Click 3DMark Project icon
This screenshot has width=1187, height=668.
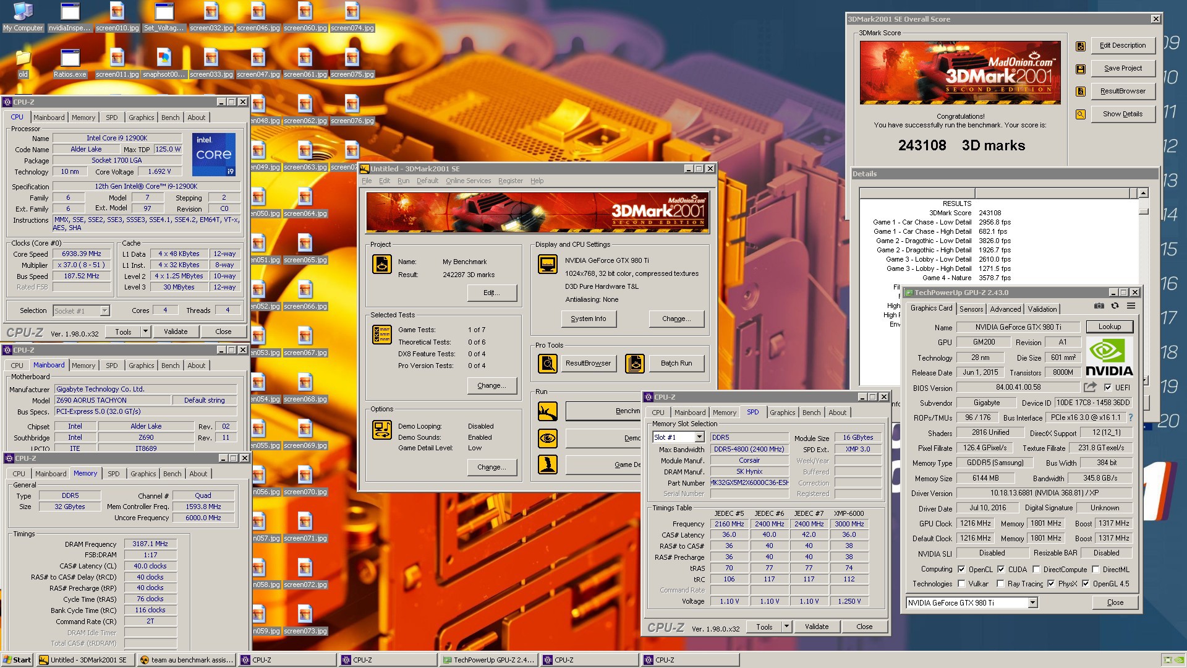tap(382, 264)
